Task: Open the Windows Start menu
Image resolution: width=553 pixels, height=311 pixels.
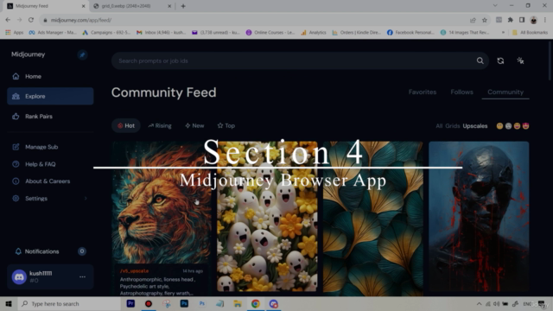Action: click(x=9, y=304)
